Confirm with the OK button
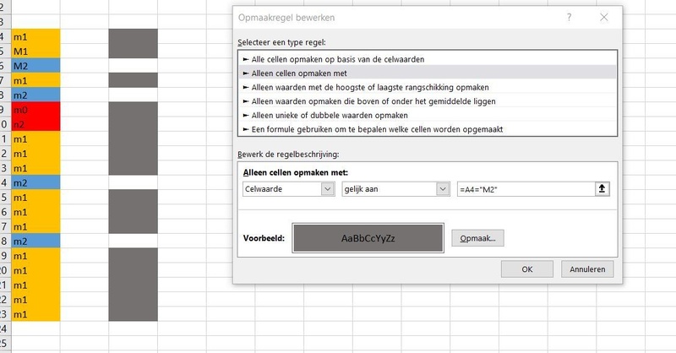Screen dimensions: 676x353 [x=526, y=269]
